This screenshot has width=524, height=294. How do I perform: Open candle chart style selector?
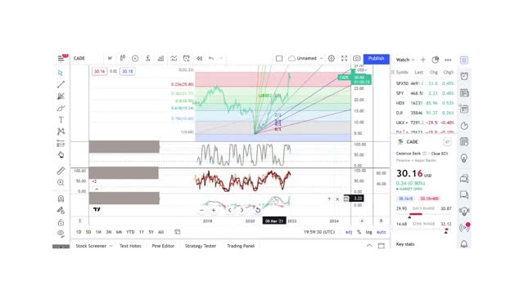click(123, 58)
